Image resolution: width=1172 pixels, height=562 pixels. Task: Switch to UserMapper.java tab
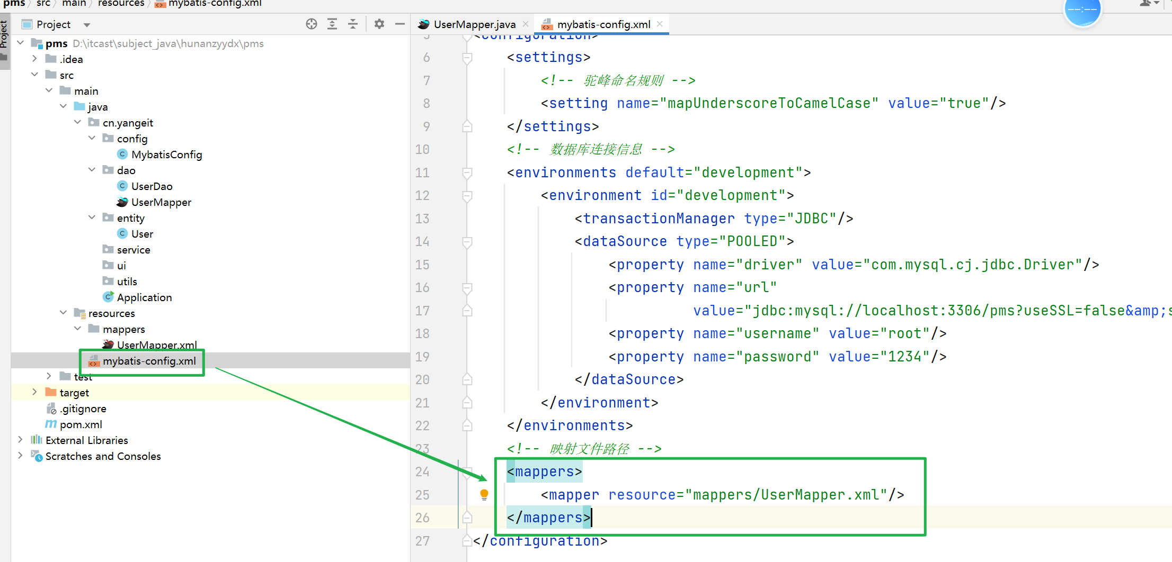[474, 24]
